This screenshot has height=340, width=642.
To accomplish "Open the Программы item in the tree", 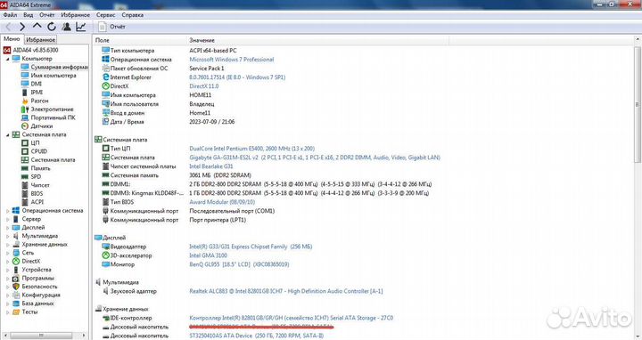I will 33,278.
